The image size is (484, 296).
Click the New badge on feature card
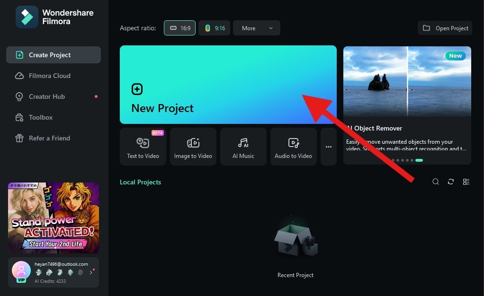pos(455,56)
